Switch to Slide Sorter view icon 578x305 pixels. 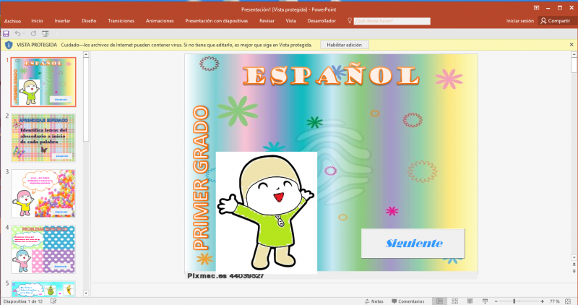click(455, 301)
